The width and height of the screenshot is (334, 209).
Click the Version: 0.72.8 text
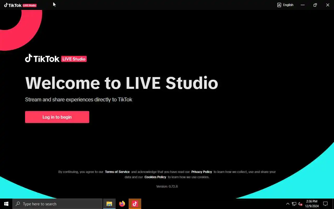(x=167, y=187)
